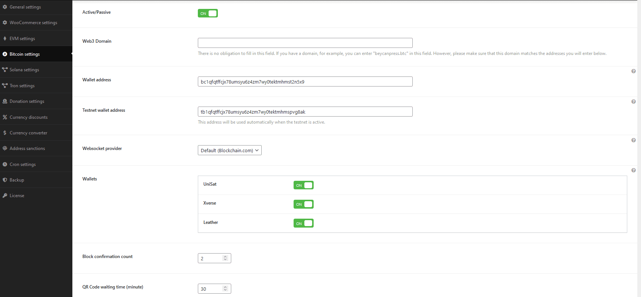Click the help icon for Wallet address
This screenshot has width=641, height=297.
point(634,71)
